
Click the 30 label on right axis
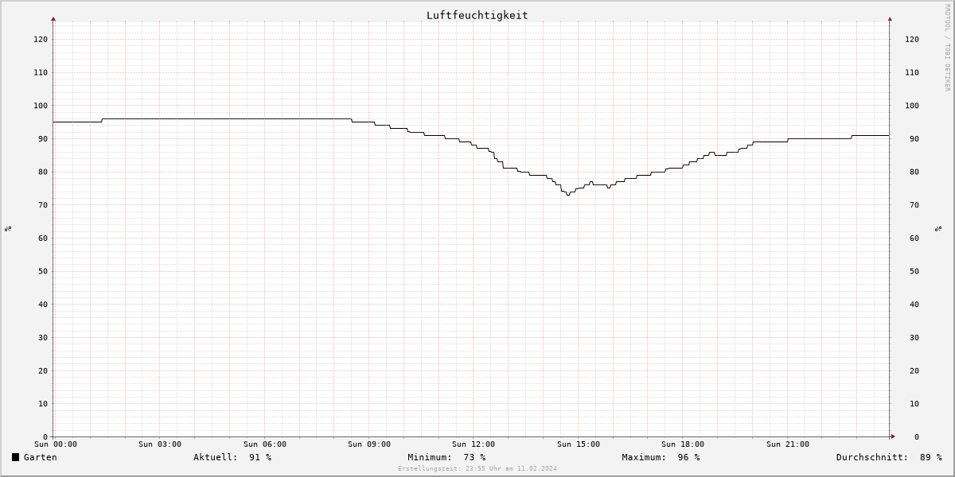(914, 337)
